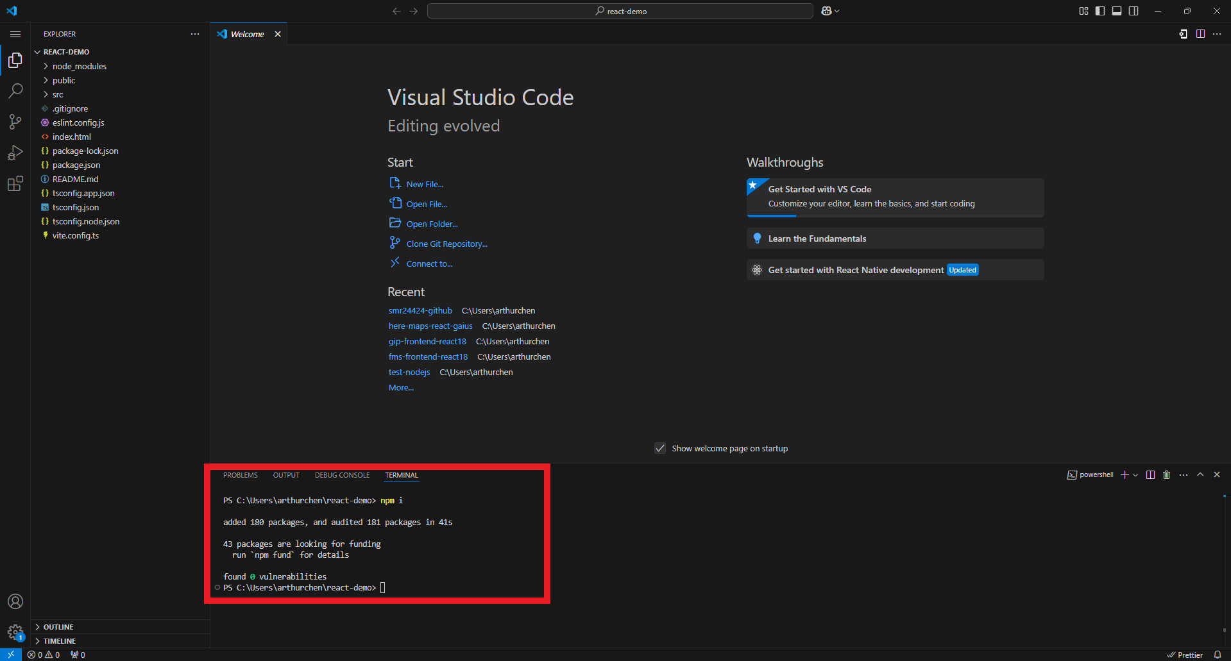Open the terminal launch profile dropdown arrow
The height and width of the screenshot is (661, 1231).
coord(1135,475)
